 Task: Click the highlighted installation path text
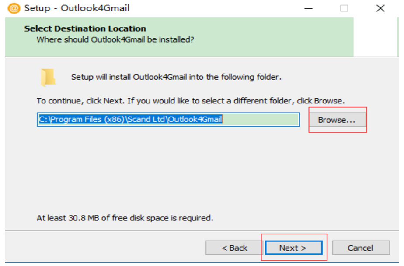[x=131, y=119]
